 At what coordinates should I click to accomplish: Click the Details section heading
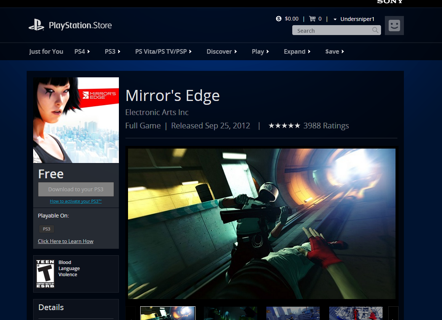(51, 307)
